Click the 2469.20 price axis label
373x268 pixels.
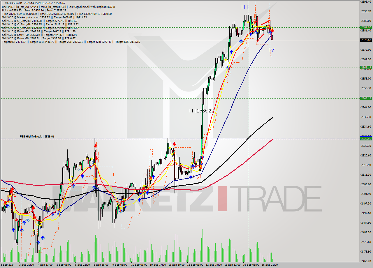click(366, 261)
